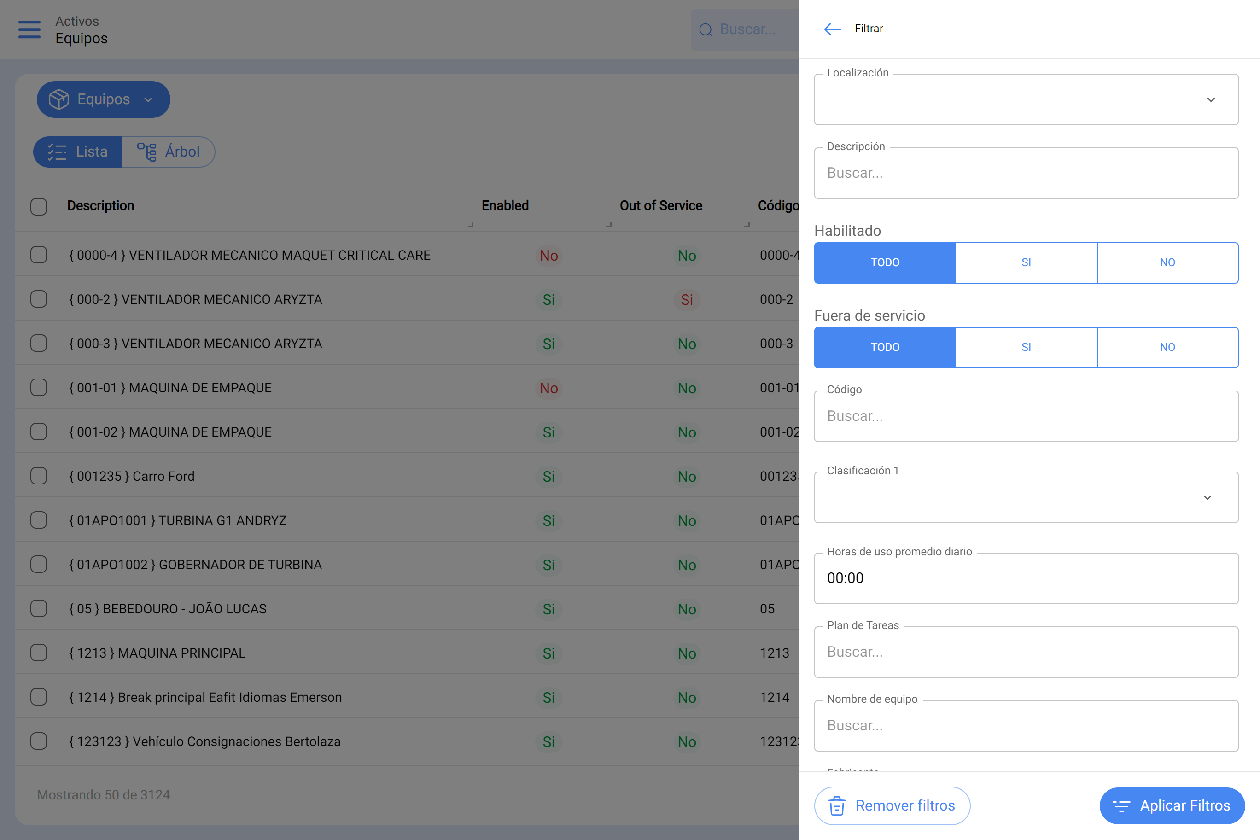
Task: Click the Nombre de equipo search field
Action: (x=1026, y=725)
